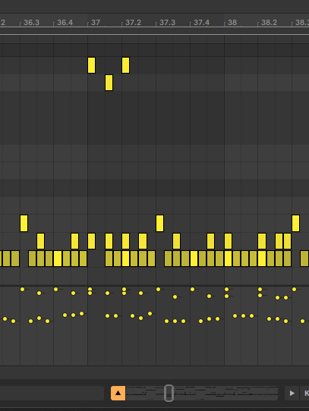Image resolution: width=309 pixels, height=411 pixels.
Task: Select the middle-row note starting at bar 38
Action: [x=228, y=241]
